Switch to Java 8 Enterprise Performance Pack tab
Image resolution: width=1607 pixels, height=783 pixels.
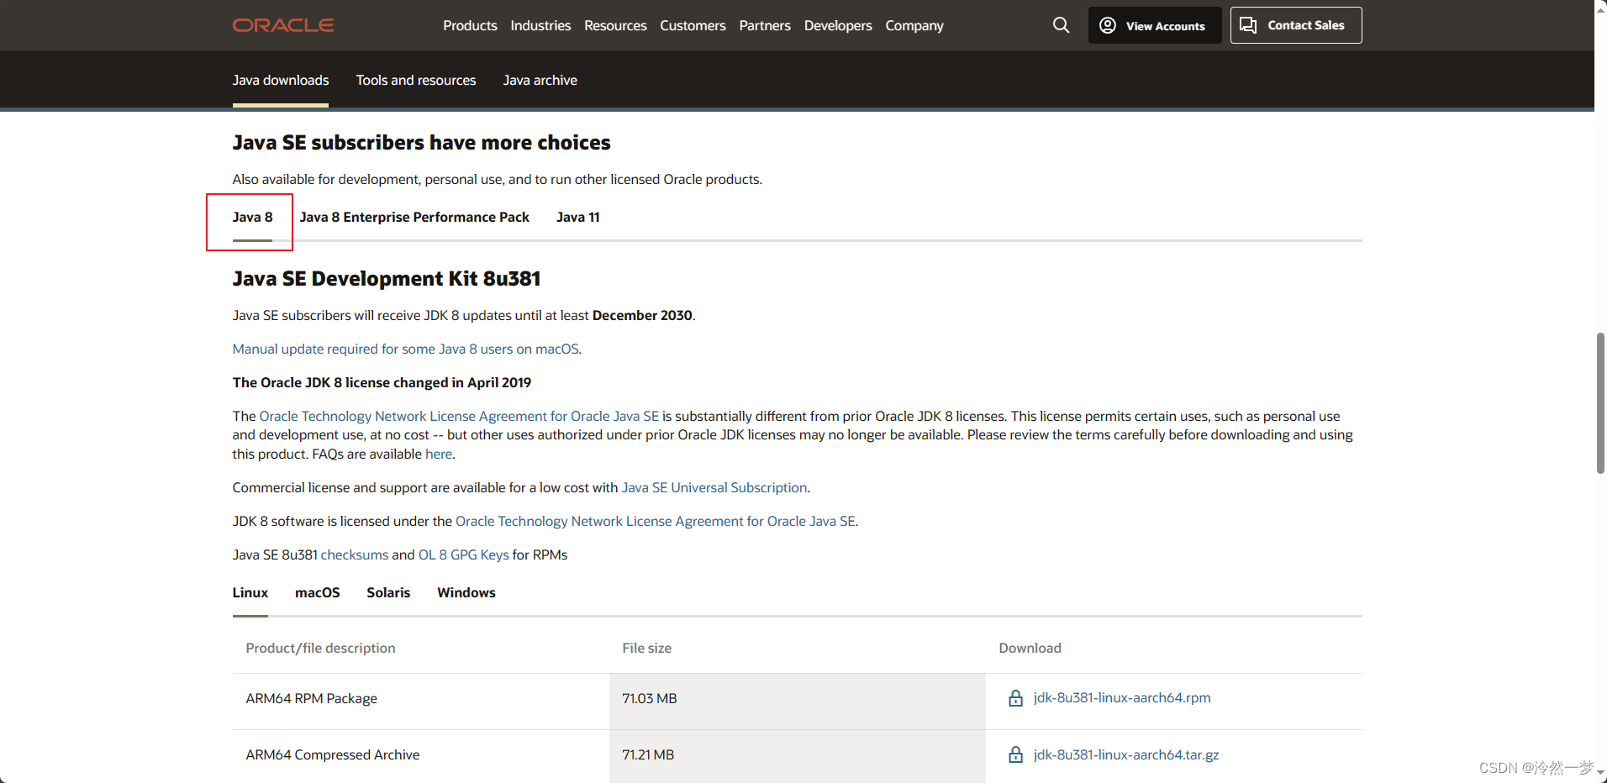point(414,217)
